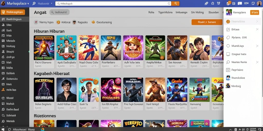
Task: Dismiss the 'Mamdtlfiars' entry with its X
Action: (x=257, y=46)
